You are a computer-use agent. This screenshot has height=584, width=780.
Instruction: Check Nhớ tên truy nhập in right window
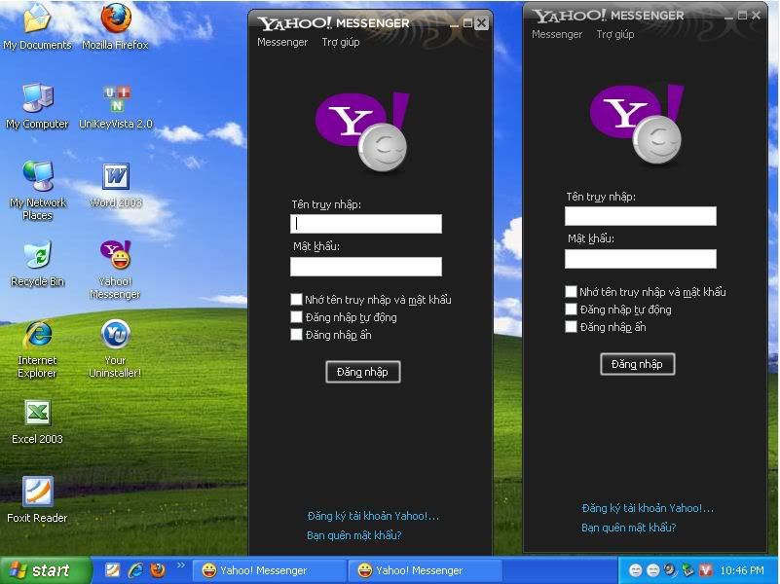(571, 291)
